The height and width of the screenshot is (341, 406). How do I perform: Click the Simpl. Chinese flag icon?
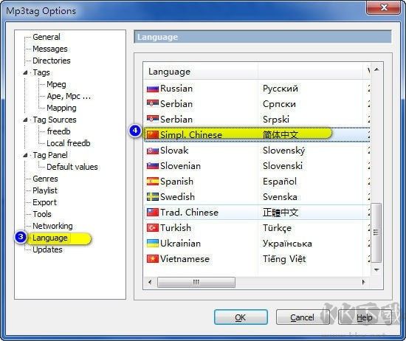[153, 135]
